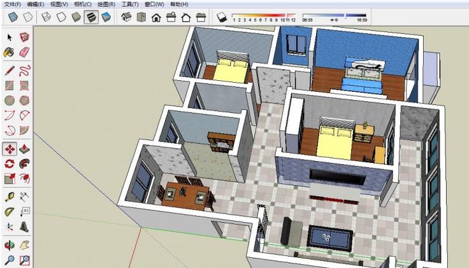Pick the Zoom magnifier tool
The image size is (469, 268).
(10, 260)
